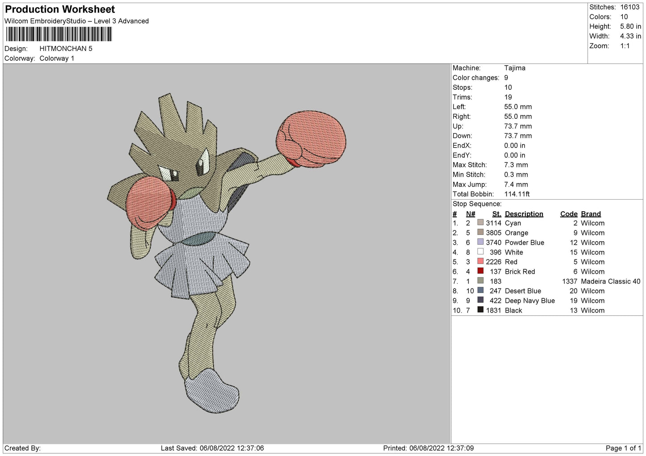Viewport: 646px width, 456px height.
Task: Pick the Brick Red color swatch
Action: tap(480, 271)
